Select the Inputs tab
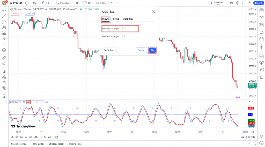 point(106,19)
